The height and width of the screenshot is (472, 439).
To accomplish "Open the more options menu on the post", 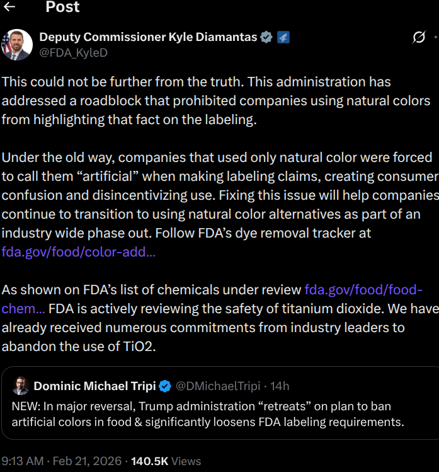I will [436, 38].
